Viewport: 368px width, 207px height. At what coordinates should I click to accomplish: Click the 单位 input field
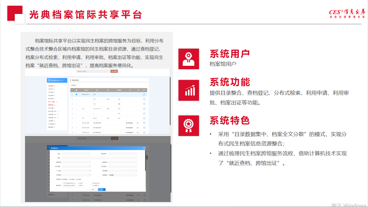tap(100, 158)
